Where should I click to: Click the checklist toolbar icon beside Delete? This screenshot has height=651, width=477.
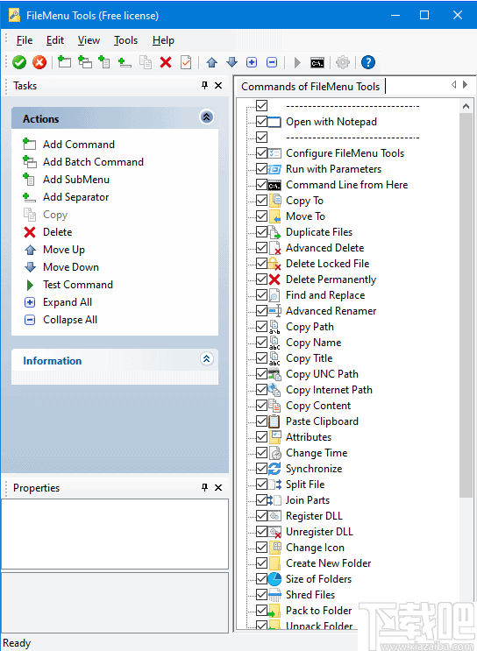click(x=186, y=62)
